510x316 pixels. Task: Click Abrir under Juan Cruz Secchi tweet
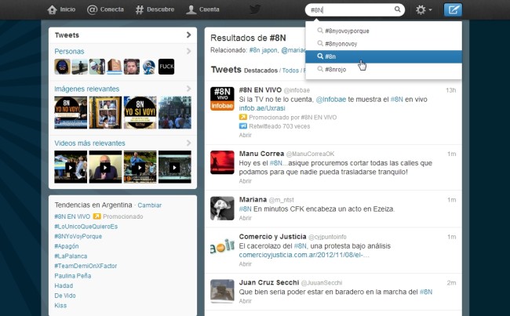[246, 301]
